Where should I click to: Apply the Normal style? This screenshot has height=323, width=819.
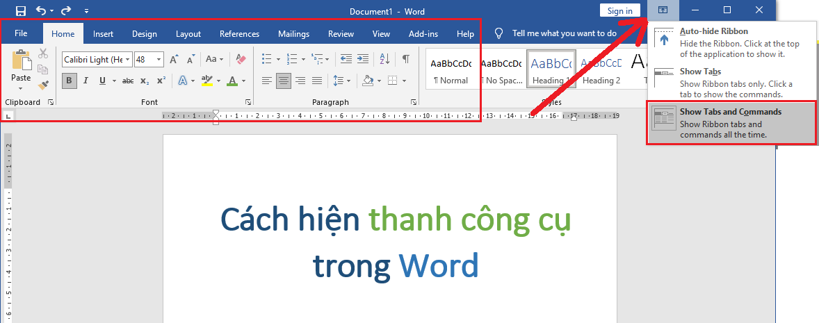tap(451, 69)
